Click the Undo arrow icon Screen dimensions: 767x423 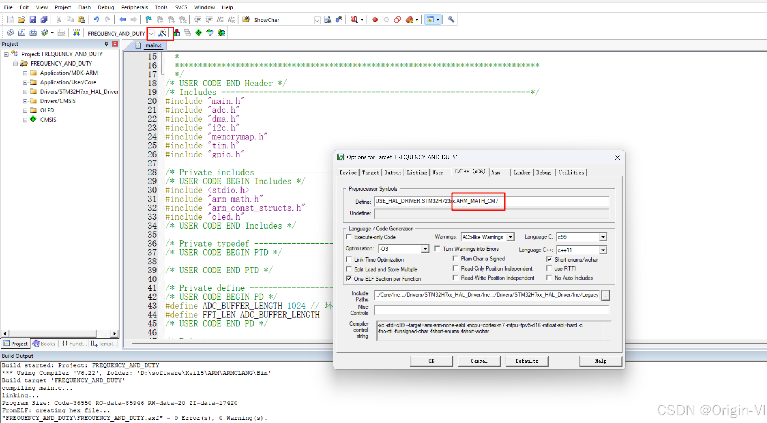point(96,19)
